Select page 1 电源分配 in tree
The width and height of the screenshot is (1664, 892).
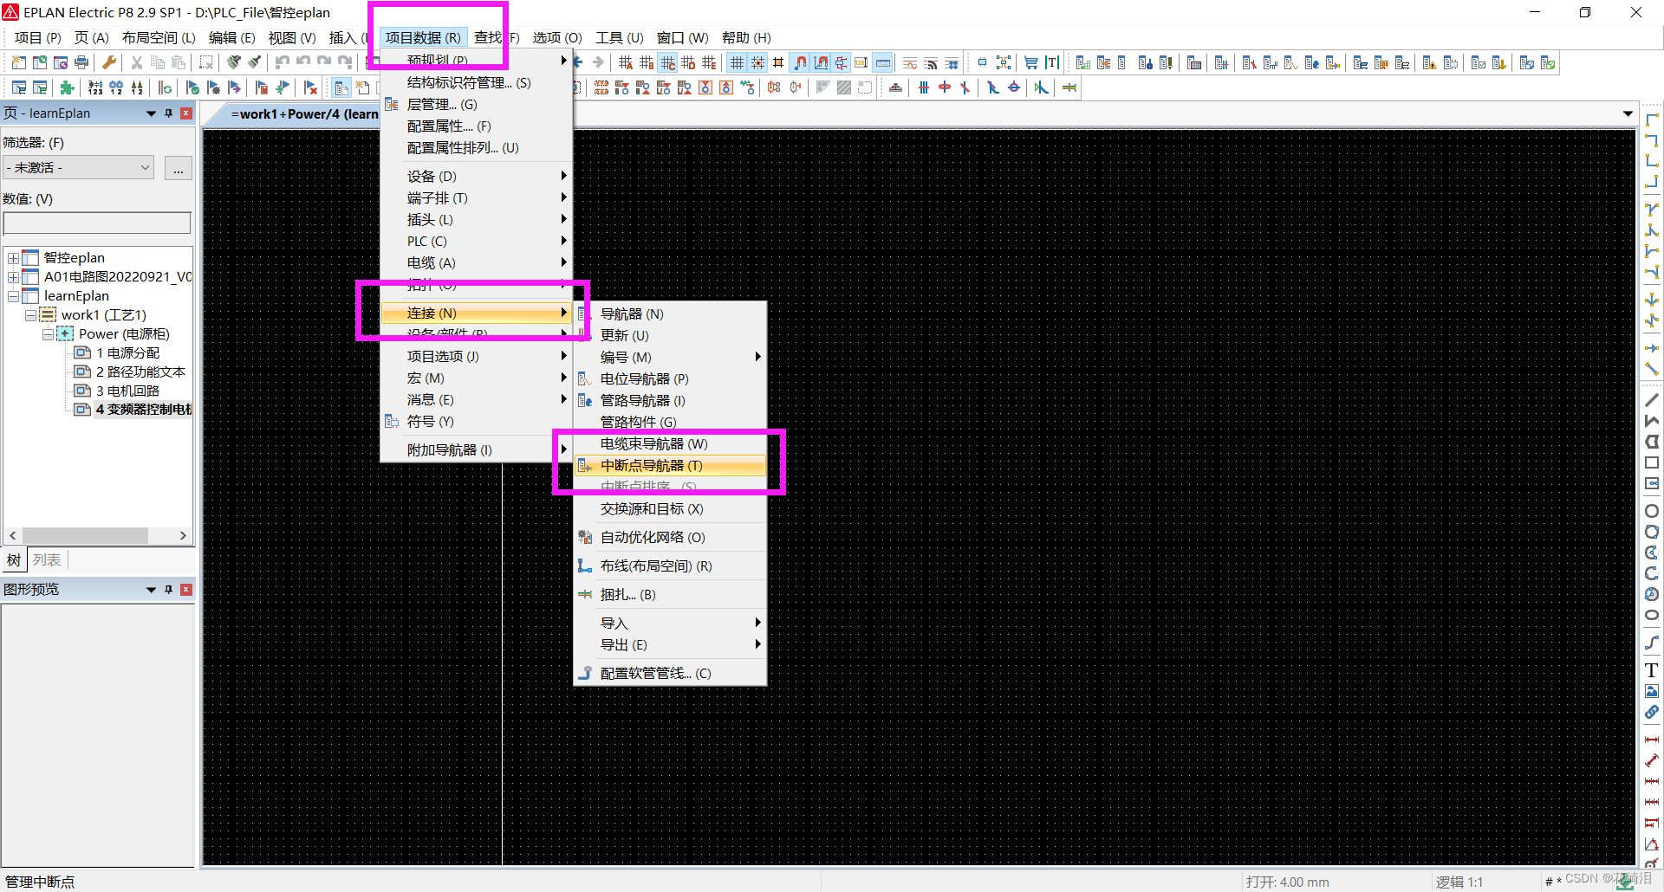127,353
